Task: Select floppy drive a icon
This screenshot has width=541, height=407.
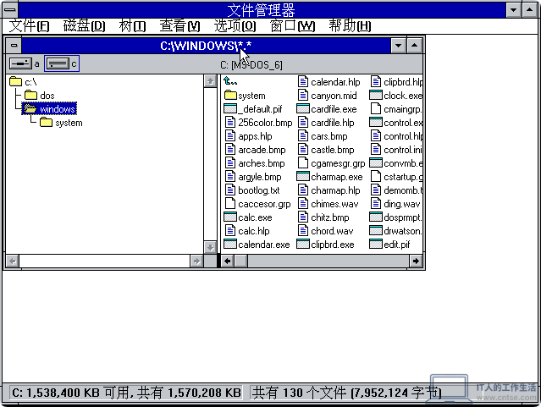Action: pyautogui.click(x=20, y=63)
